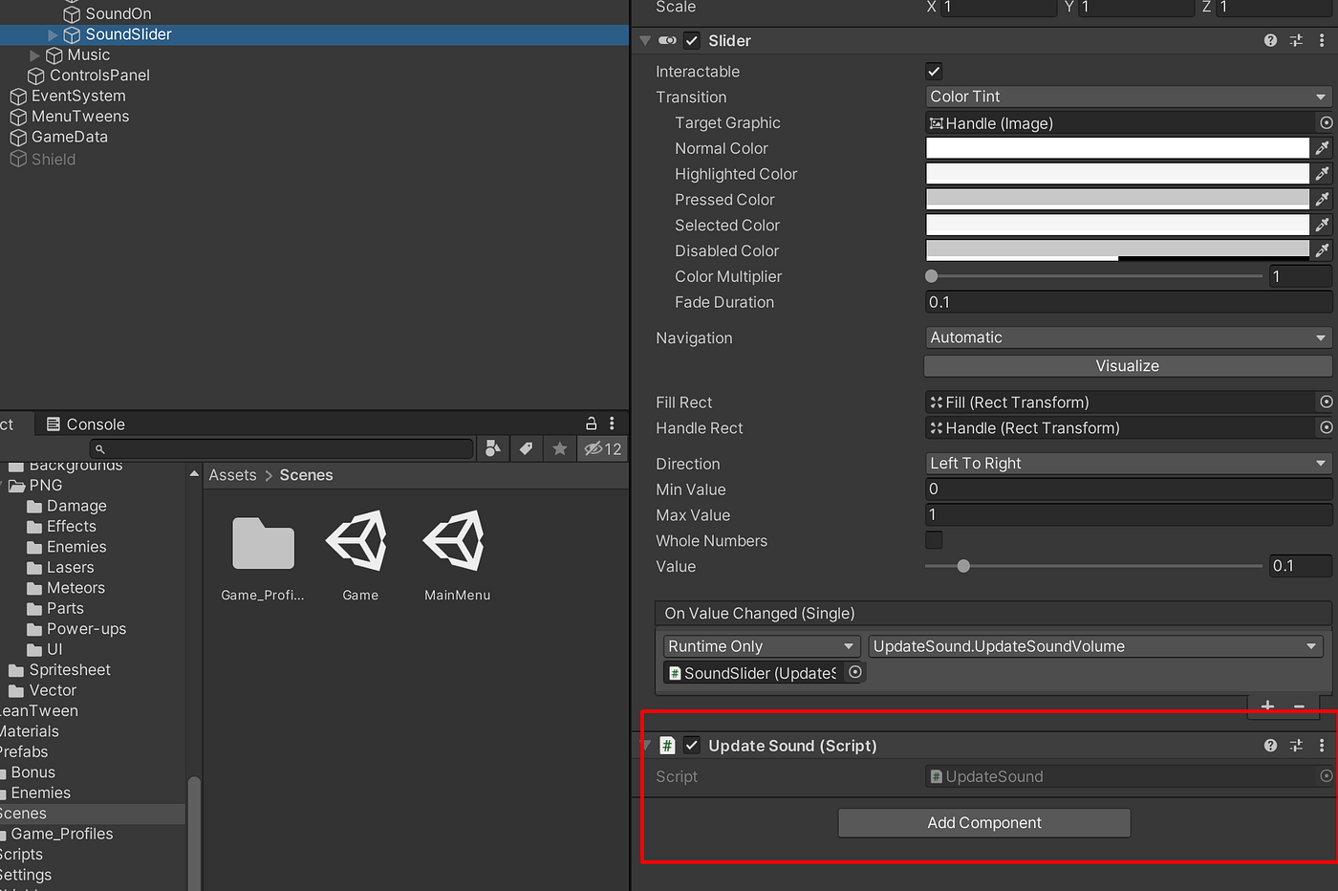Click the hidden objects eye icon showing 12

pos(601,448)
